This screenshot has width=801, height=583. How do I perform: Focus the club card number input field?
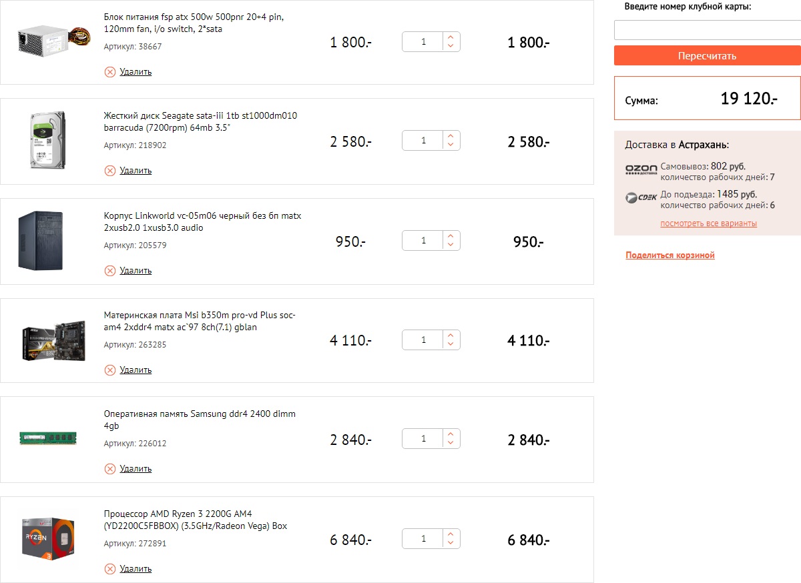pyautogui.click(x=707, y=30)
